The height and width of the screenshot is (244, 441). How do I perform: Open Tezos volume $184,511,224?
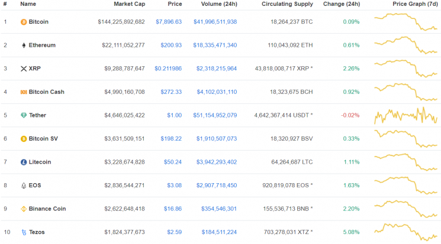219,232
